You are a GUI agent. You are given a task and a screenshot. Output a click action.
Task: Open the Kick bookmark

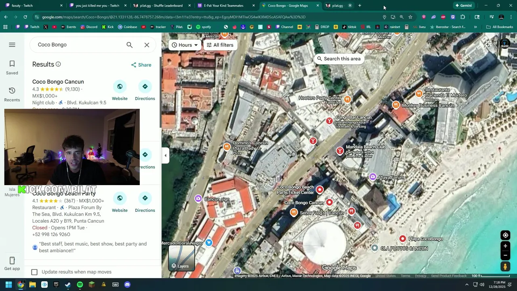tap(108, 27)
